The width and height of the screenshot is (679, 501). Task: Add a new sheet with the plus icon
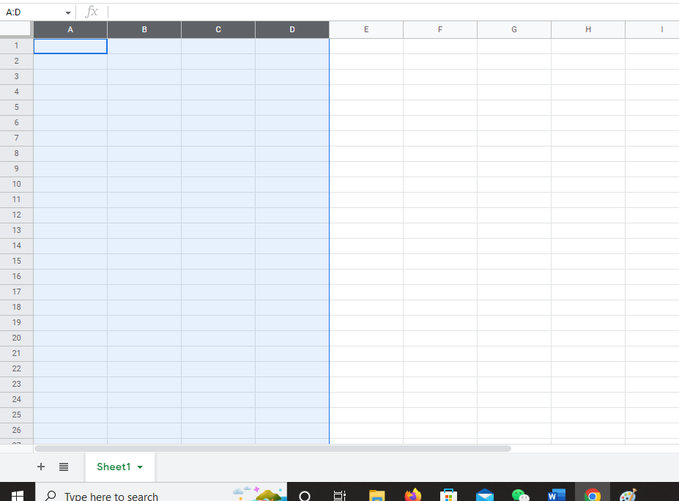tap(41, 467)
